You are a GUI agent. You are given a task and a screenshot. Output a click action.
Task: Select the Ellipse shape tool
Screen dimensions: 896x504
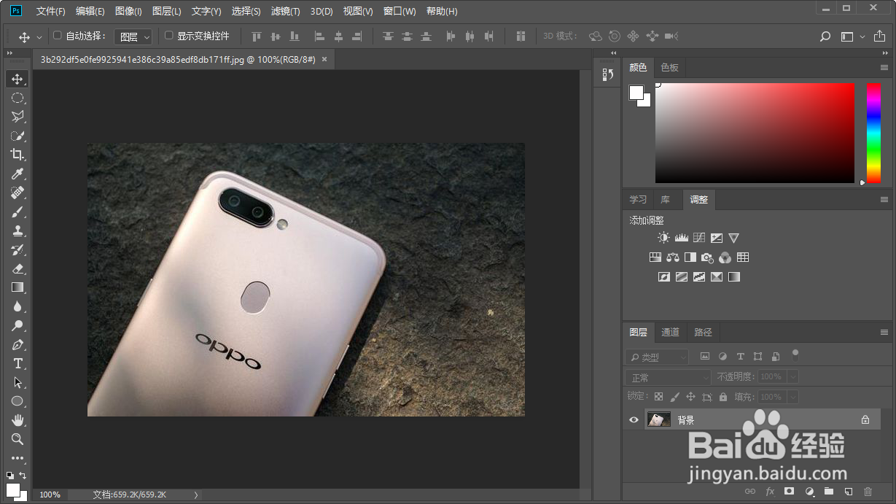(17, 401)
